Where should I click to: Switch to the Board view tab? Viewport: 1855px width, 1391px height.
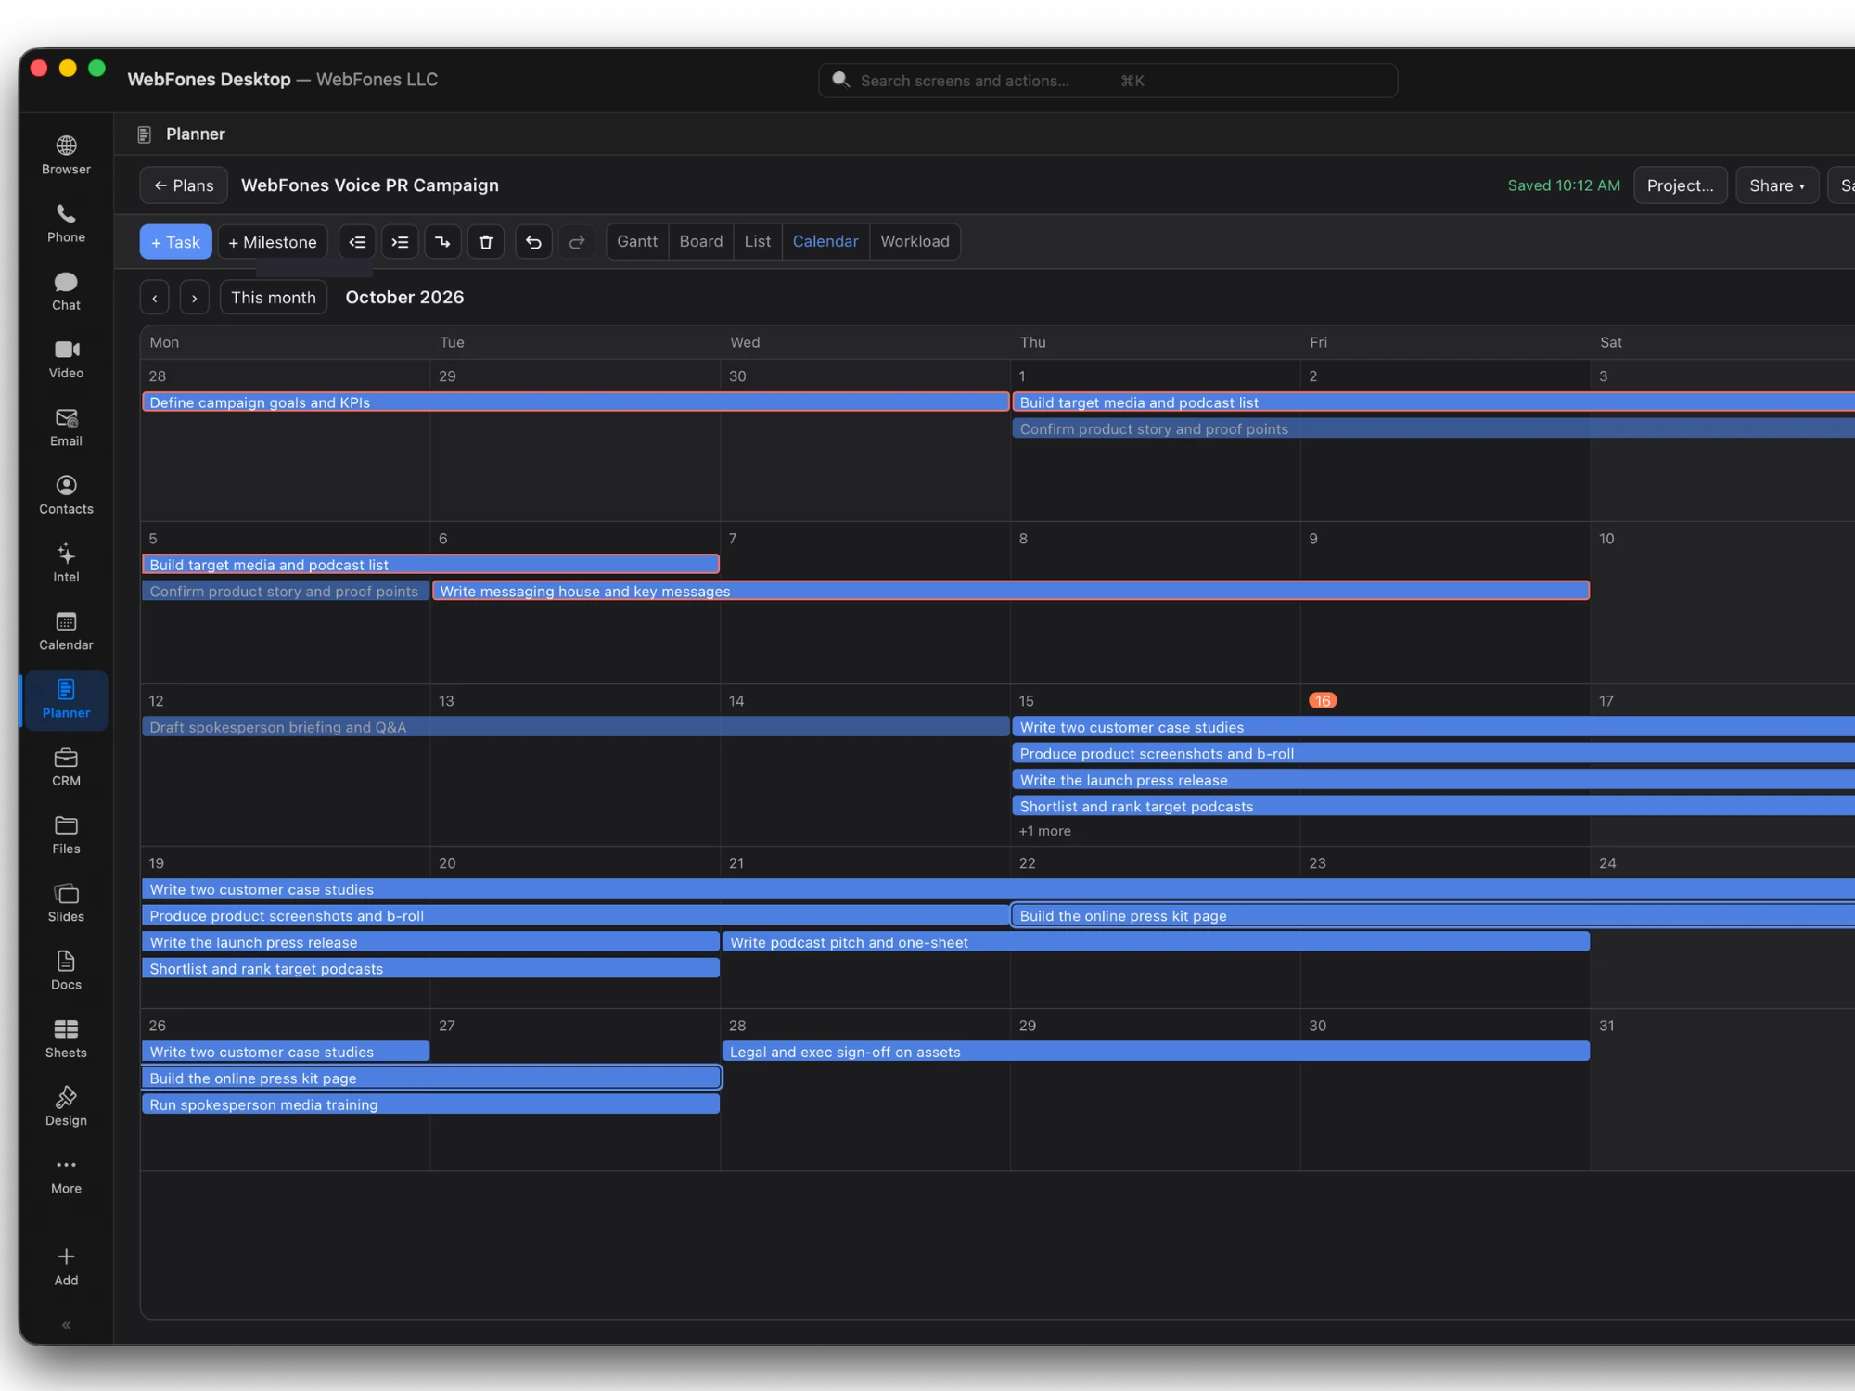click(701, 241)
